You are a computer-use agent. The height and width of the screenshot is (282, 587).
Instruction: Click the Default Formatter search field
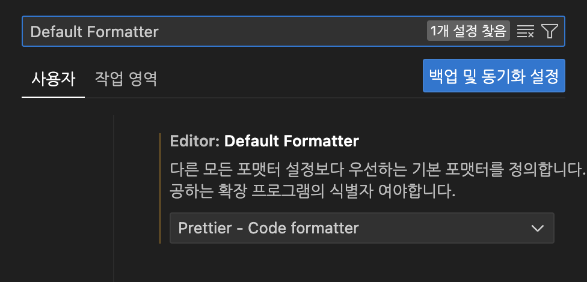(x=293, y=31)
